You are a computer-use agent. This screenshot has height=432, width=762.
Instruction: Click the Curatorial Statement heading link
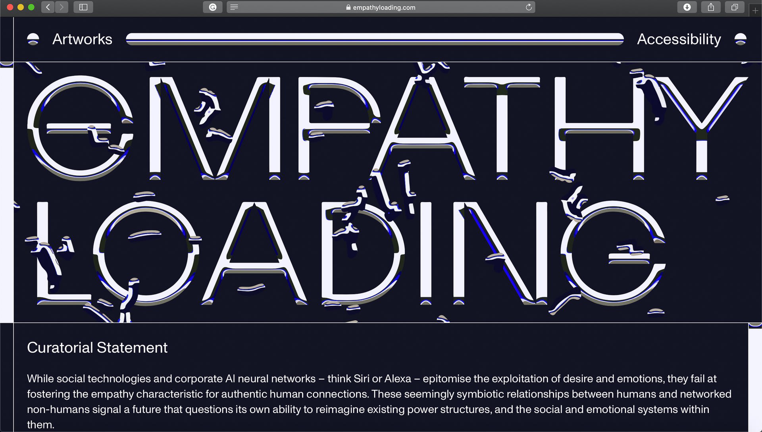tap(97, 348)
